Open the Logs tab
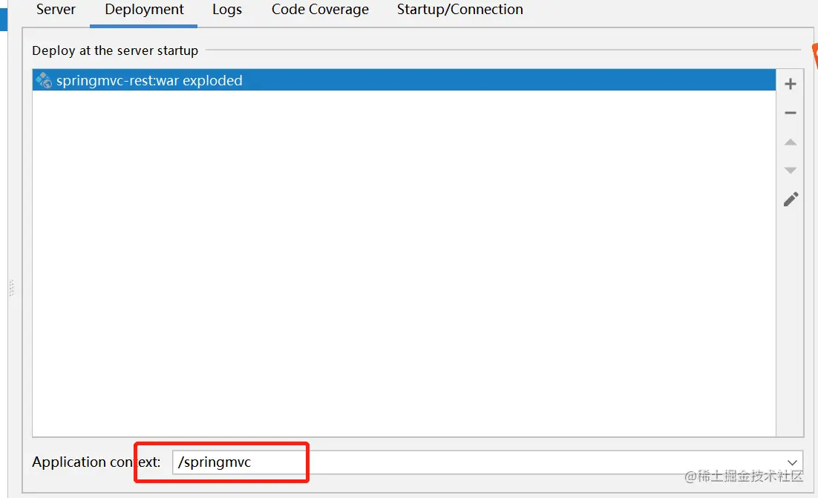Screen dimensions: 818x498 coord(227,10)
